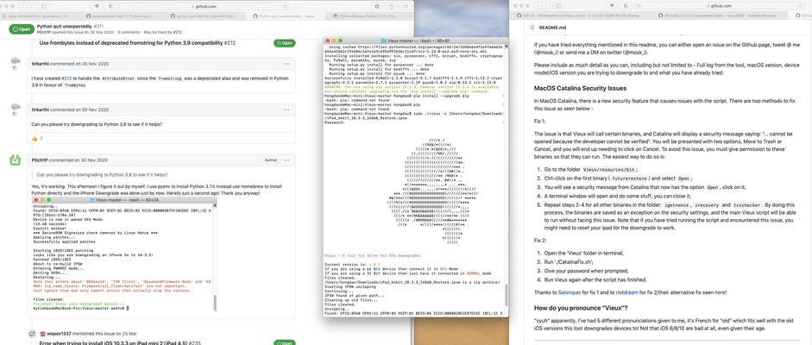Screen dimensions: 812x345
Task: Go back in the left Safari window
Action: point(22,6)
